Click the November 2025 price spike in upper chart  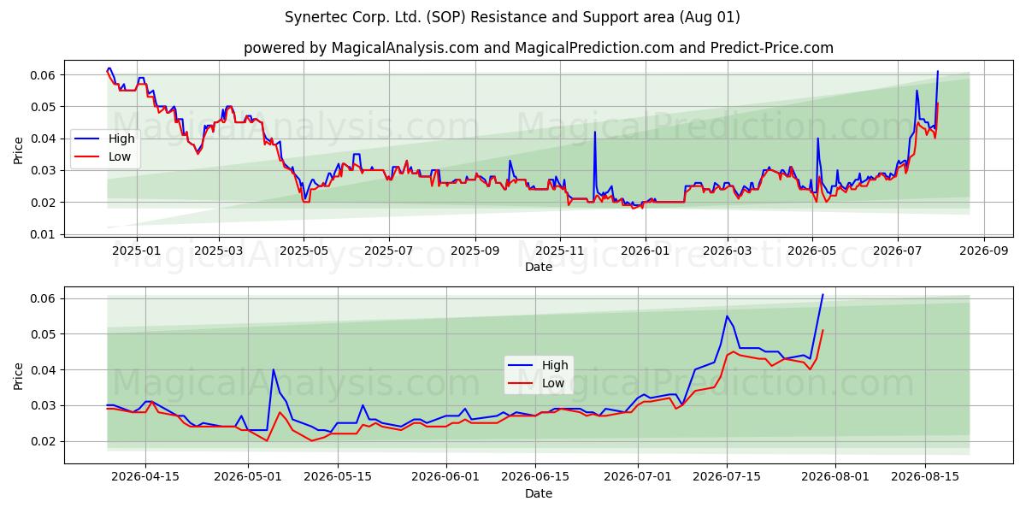click(595, 132)
